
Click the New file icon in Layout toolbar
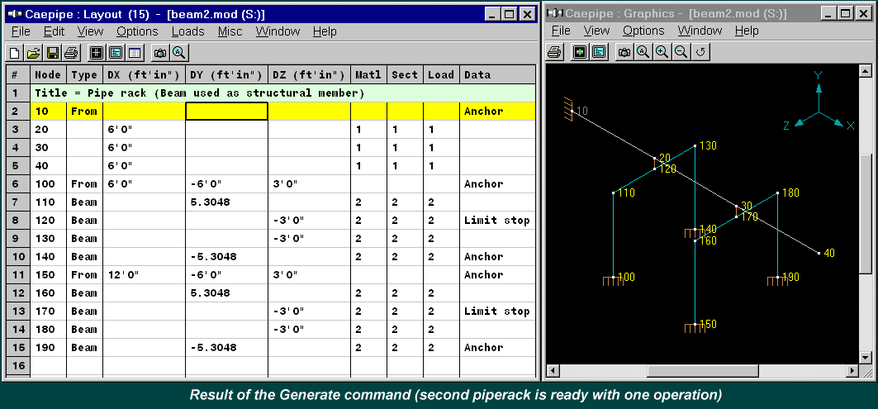(15, 53)
